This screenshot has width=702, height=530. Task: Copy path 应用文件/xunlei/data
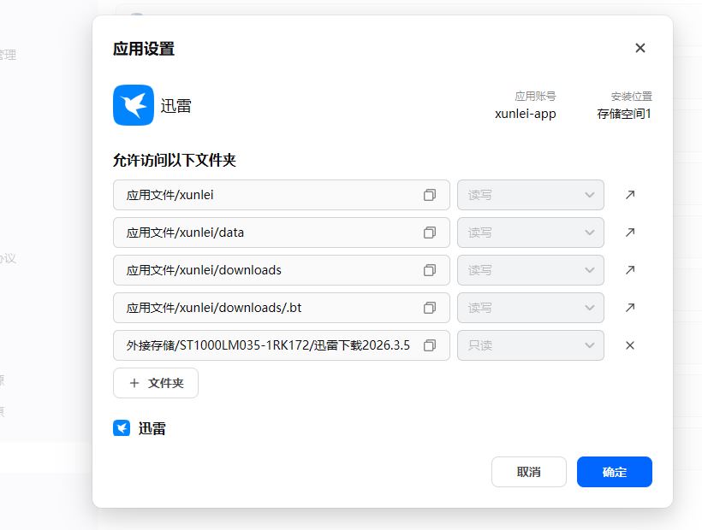click(430, 233)
